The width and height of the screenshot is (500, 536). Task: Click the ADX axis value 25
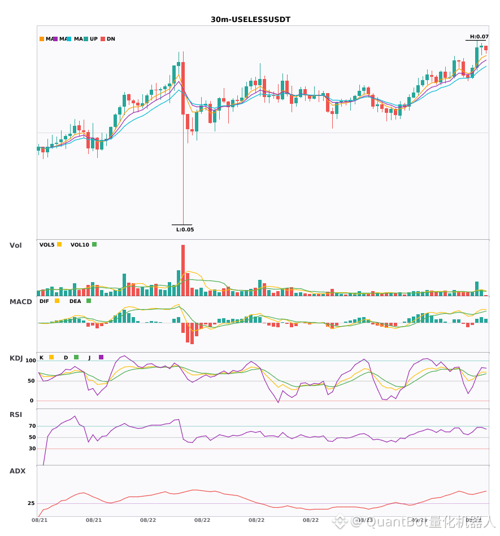pos(31,503)
